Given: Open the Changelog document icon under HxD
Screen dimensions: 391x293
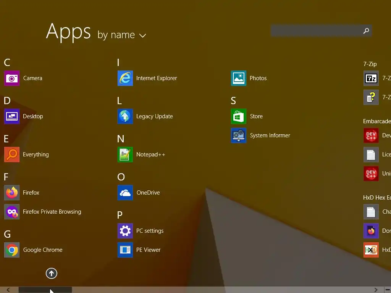Looking at the screenshot, I should pos(371,212).
